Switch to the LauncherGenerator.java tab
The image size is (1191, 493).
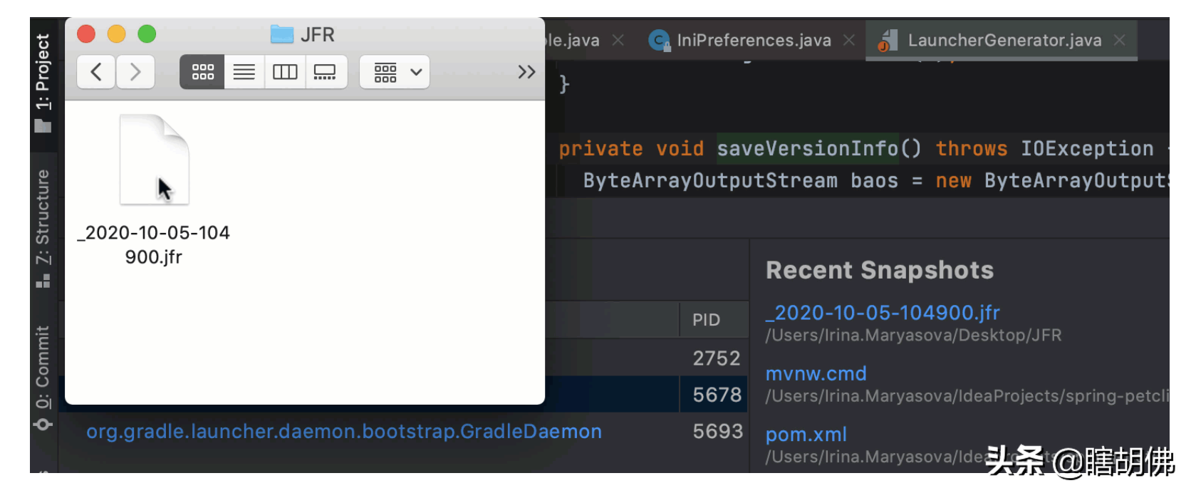pos(1004,41)
